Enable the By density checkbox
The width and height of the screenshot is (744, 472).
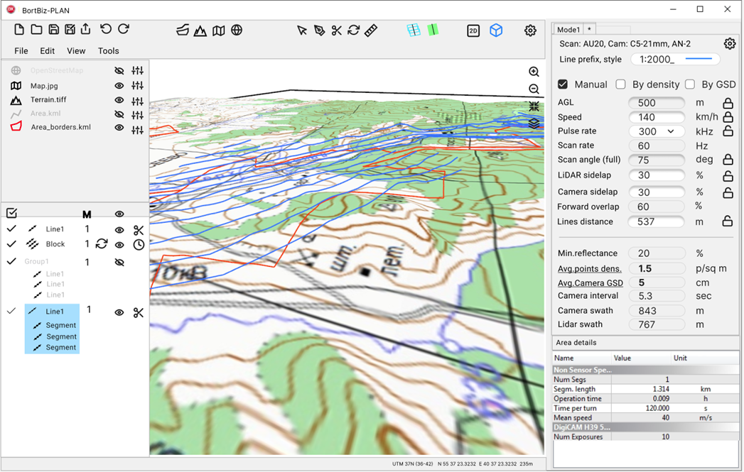point(620,84)
